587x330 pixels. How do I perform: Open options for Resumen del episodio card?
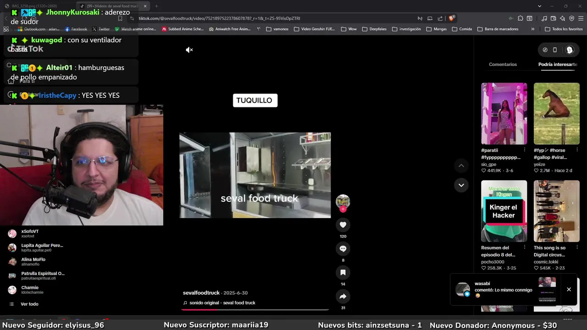[x=524, y=247]
